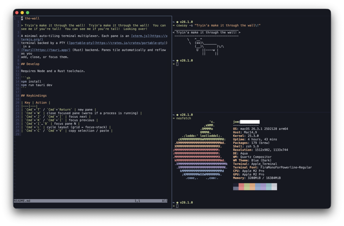Click the 'focus next' keybinding row
This screenshot has width=344, height=226.
click(x=56, y=117)
